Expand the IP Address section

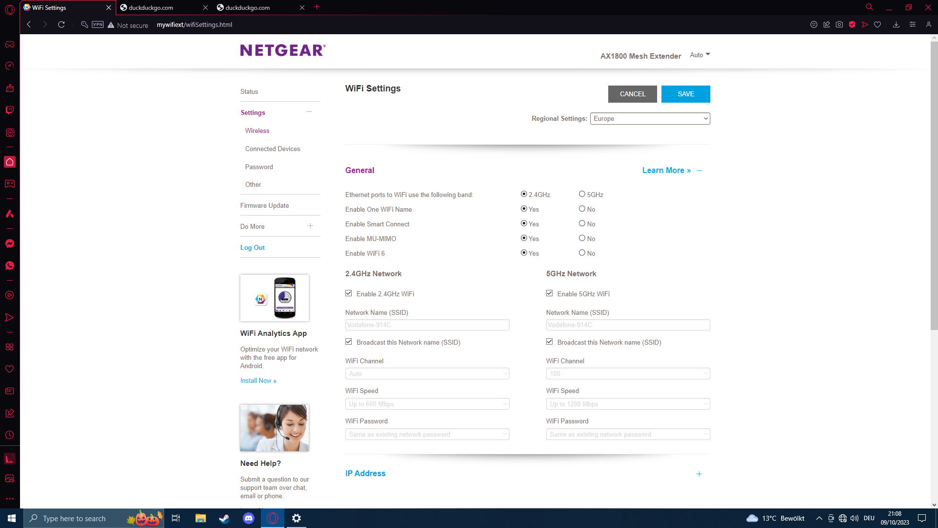(x=699, y=474)
